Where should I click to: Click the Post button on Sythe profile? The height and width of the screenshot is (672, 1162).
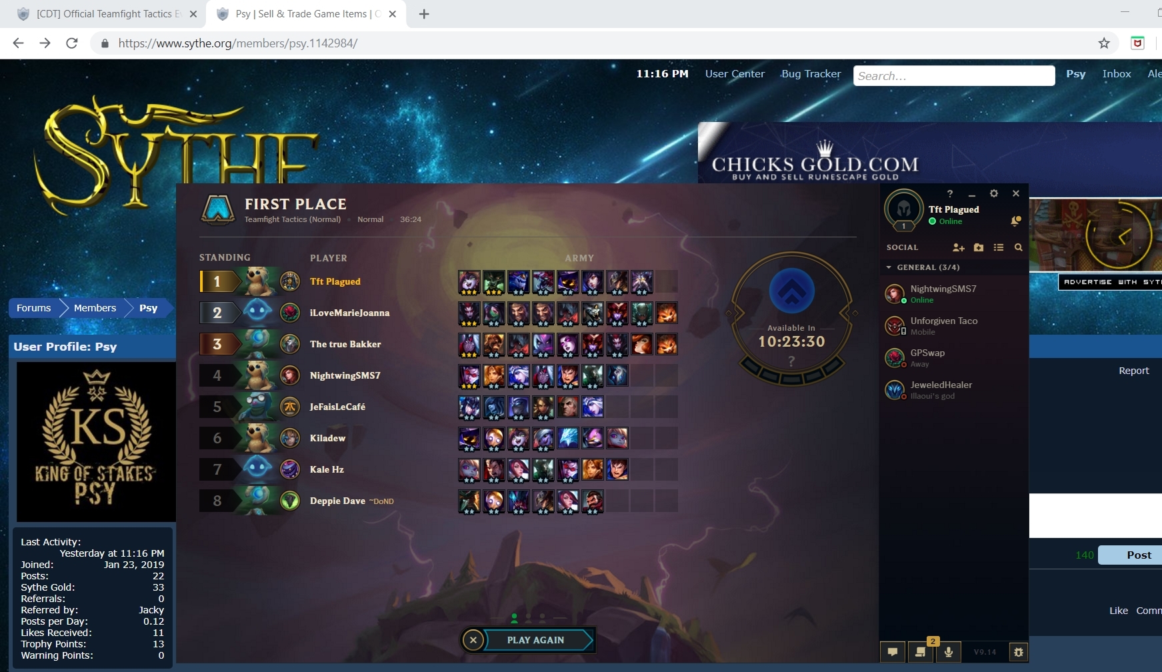[x=1131, y=555]
